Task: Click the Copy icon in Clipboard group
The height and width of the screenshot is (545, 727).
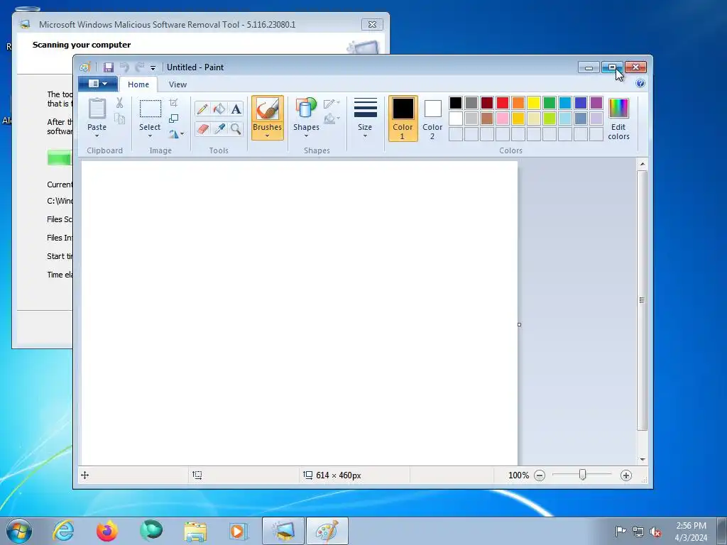Action: coord(119,119)
